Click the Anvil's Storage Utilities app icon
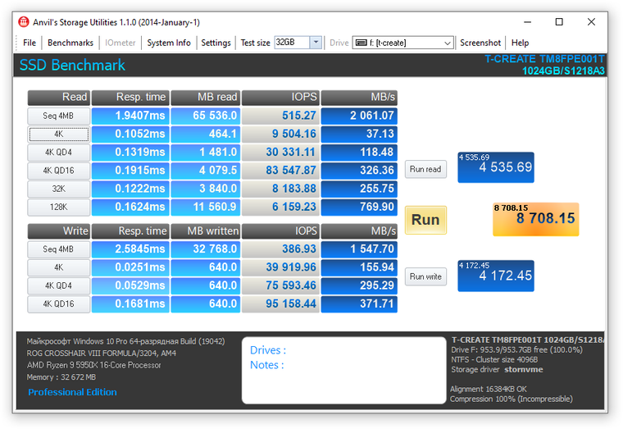 (x=24, y=22)
